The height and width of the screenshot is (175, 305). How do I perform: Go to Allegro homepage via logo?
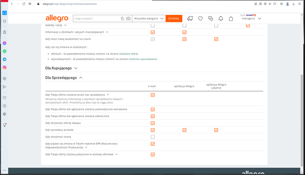[x=57, y=18]
